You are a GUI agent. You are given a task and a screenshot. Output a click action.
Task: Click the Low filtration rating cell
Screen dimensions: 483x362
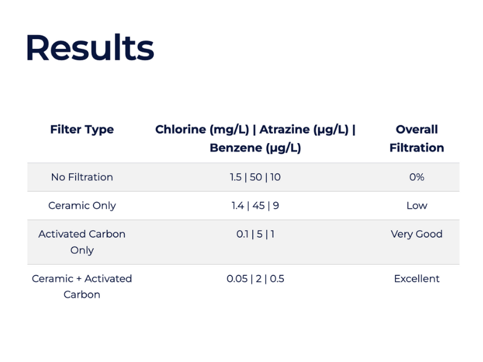[417, 206]
